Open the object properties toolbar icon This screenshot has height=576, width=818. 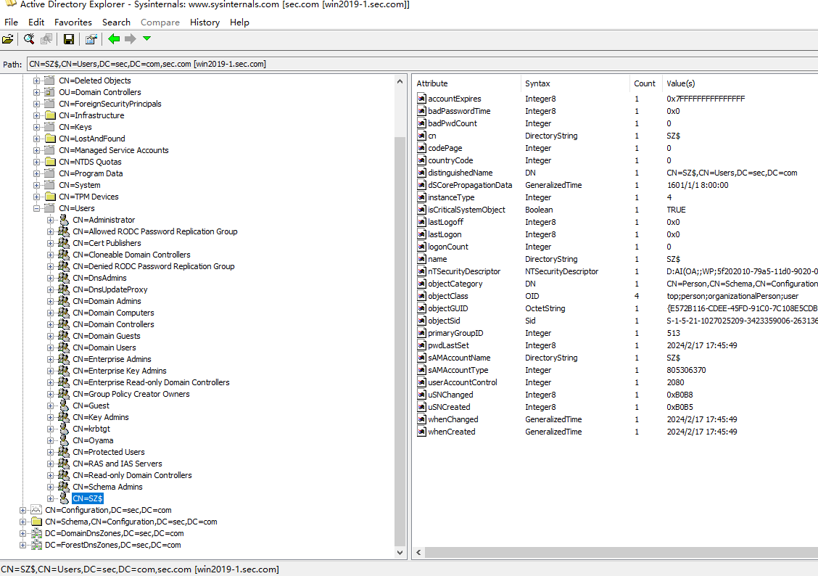91,39
